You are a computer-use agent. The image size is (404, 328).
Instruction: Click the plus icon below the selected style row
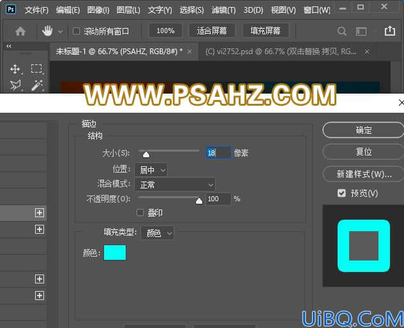tap(40, 229)
